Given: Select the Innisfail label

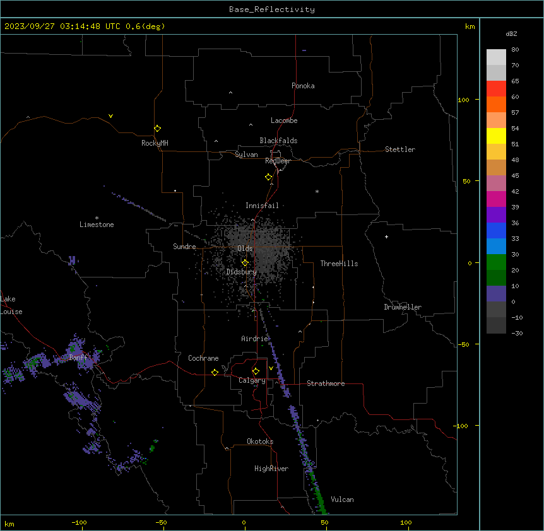Looking at the screenshot, I should [x=262, y=206].
